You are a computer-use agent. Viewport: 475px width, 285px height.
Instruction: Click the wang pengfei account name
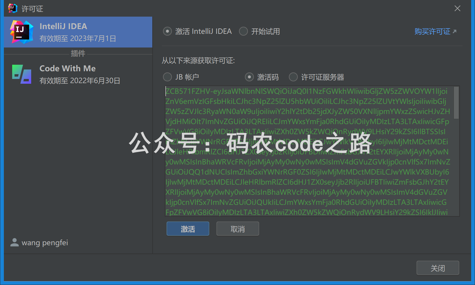tap(45, 243)
